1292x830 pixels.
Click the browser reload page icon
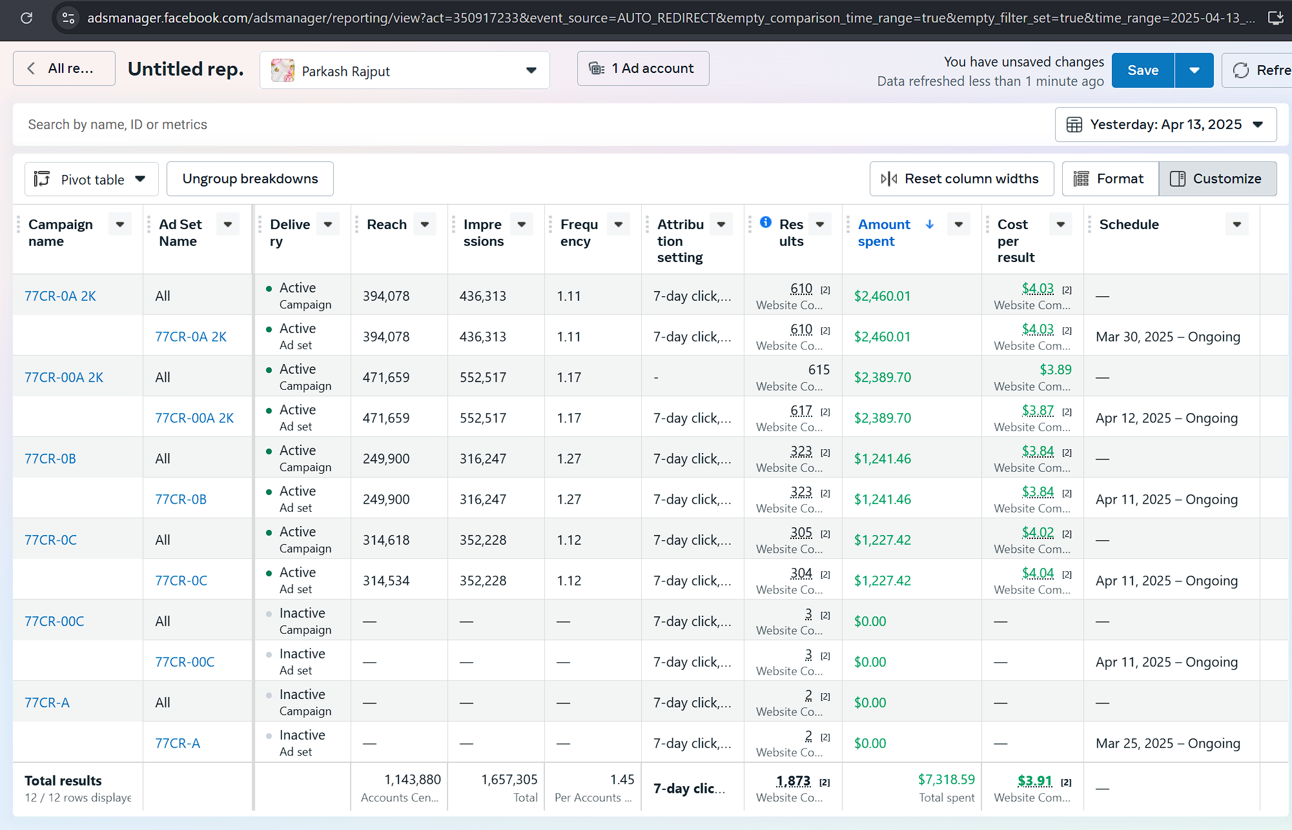[x=26, y=18]
